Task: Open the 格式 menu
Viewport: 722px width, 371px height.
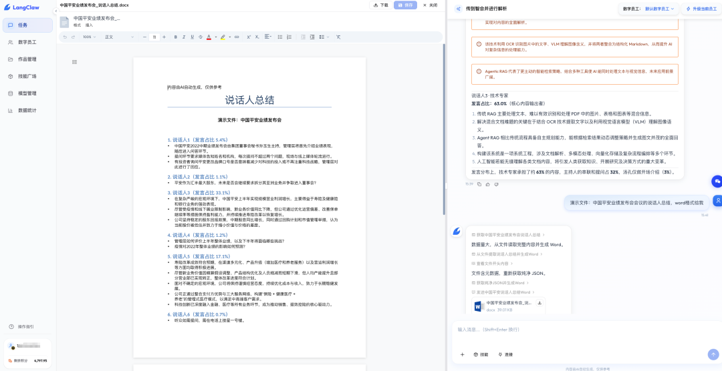Action: coord(77,25)
